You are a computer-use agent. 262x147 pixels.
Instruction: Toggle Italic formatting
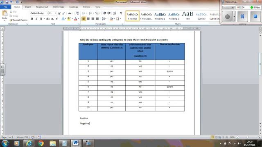(36, 19)
